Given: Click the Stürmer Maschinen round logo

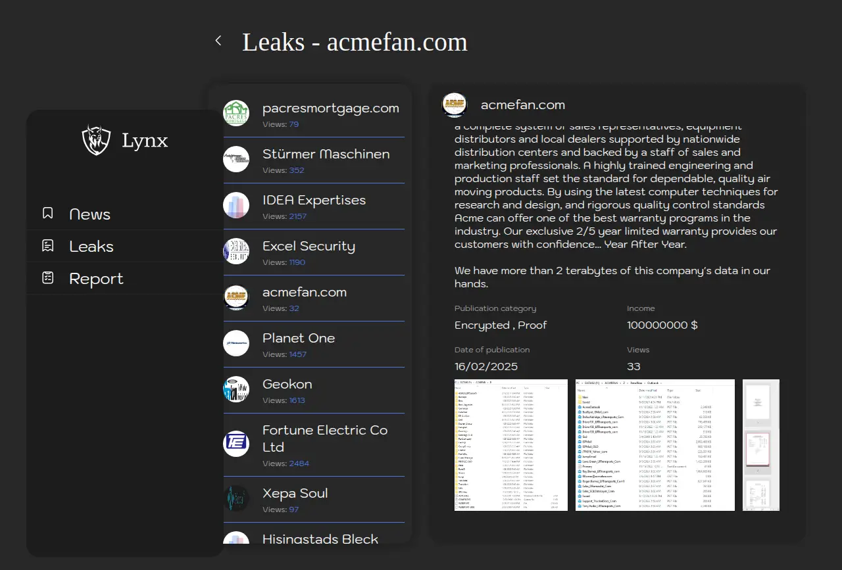Looking at the screenshot, I should click(236, 159).
